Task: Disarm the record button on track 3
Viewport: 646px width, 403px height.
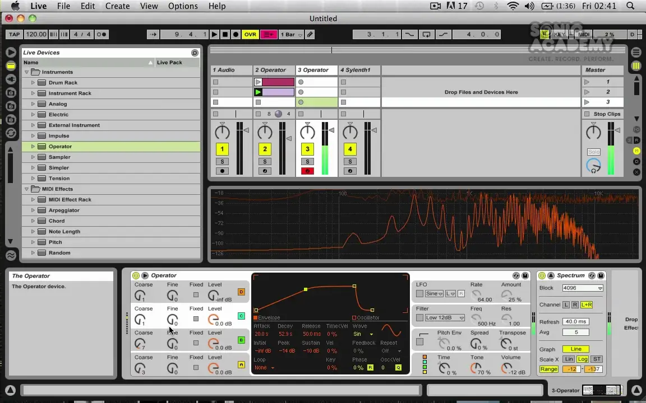Action: (307, 171)
